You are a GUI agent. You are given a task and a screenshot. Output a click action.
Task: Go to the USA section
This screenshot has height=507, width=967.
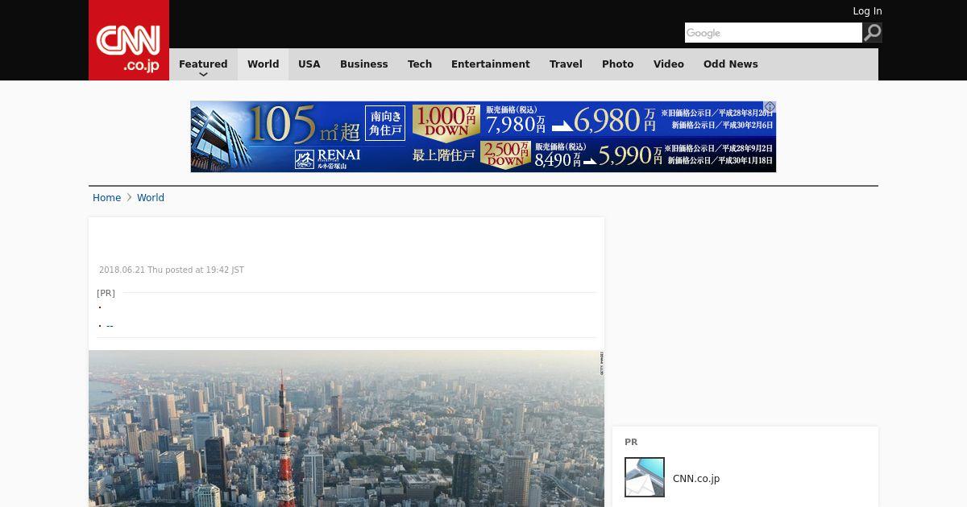(x=309, y=64)
